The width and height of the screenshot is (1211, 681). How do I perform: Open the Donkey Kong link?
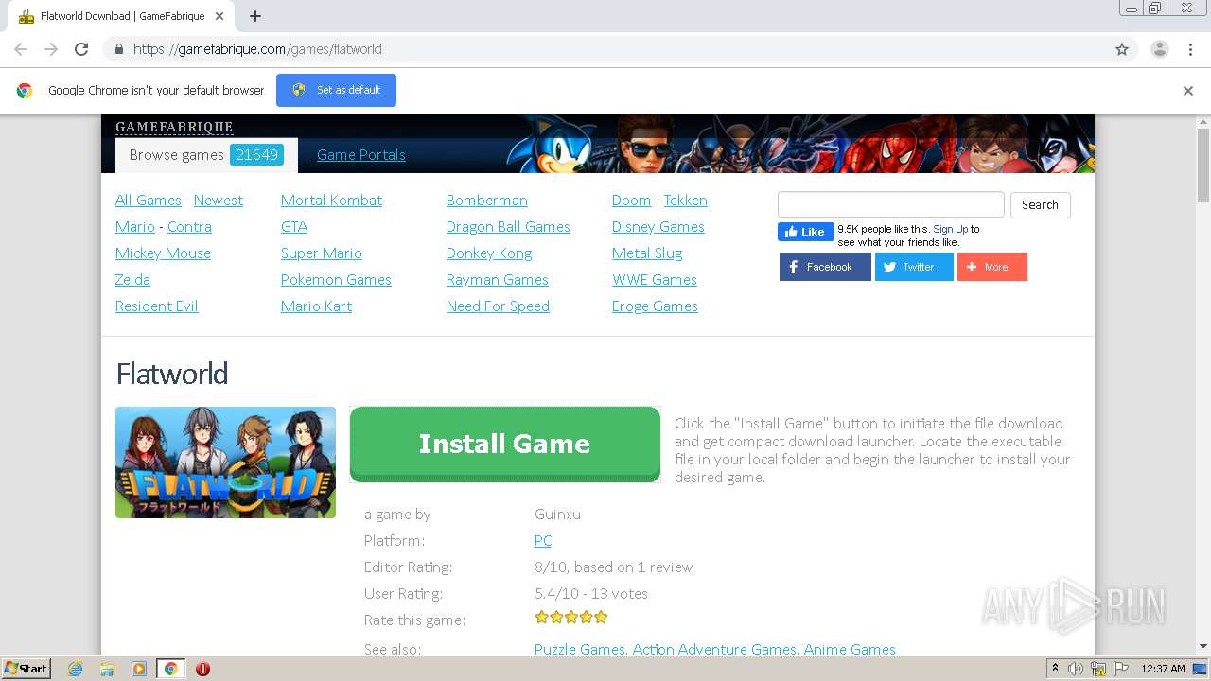pyautogui.click(x=489, y=253)
